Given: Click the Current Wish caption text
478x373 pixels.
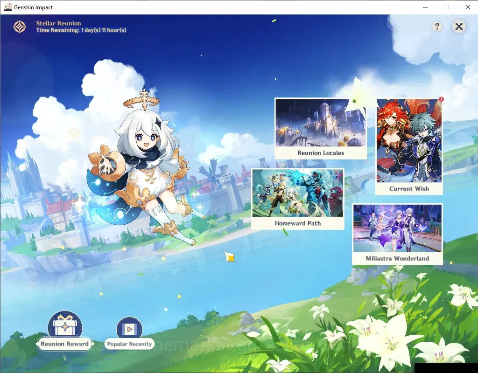Looking at the screenshot, I should pyautogui.click(x=409, y=188).
